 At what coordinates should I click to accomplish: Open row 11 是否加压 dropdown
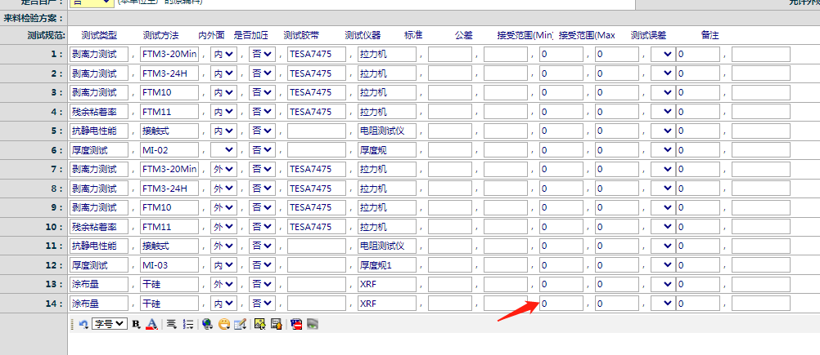tap(263, 246)
